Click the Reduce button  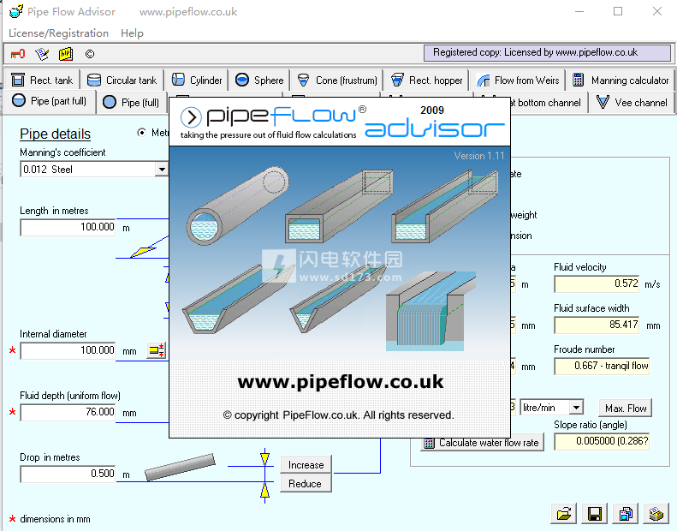pos(306,484)
